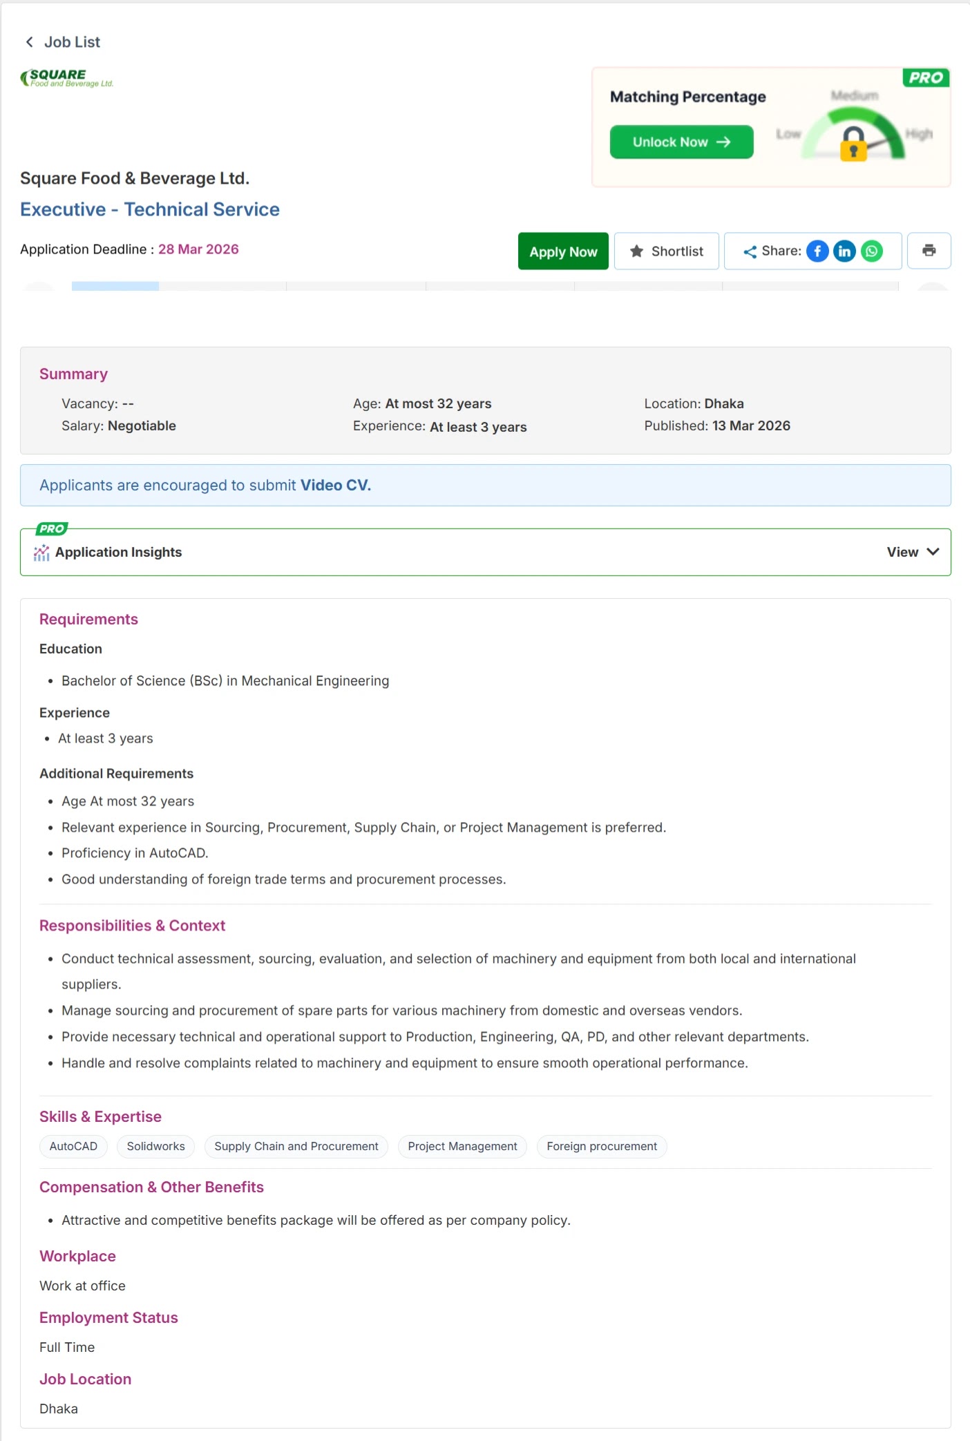Click the PRO badge on matching card
The image size is (970, 1441).
926,77
